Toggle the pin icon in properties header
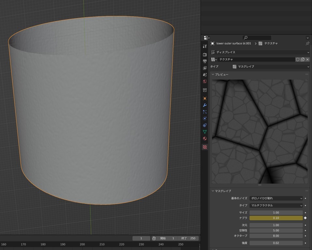Viewport: 312px width, 250px height. (x=307, y=43)
